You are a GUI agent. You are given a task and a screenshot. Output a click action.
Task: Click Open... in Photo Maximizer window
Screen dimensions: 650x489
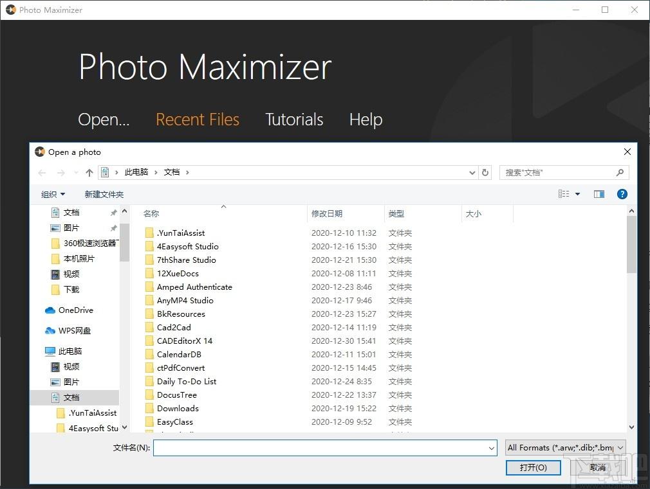[104, 120]
